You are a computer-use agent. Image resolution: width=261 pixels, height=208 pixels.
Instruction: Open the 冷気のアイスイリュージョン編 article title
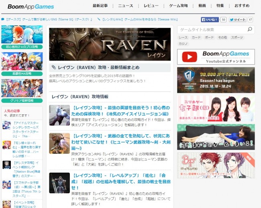pyautogui.click(x=121, y=111)
